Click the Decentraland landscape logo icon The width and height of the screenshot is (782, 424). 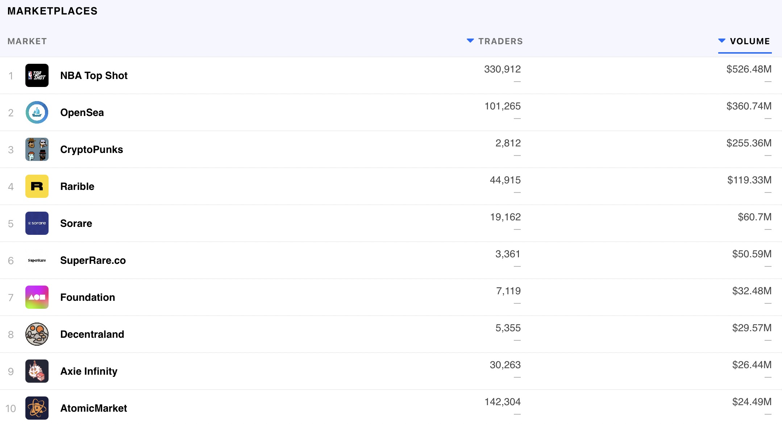[x=37, y=334]
